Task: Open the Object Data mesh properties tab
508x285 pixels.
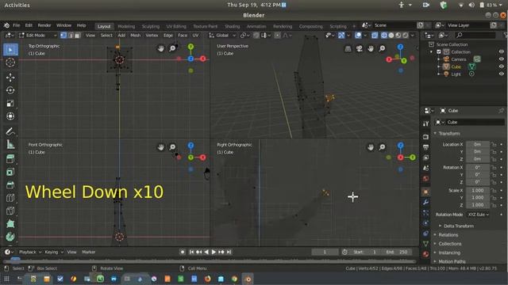Action: (x=425, y=244)
